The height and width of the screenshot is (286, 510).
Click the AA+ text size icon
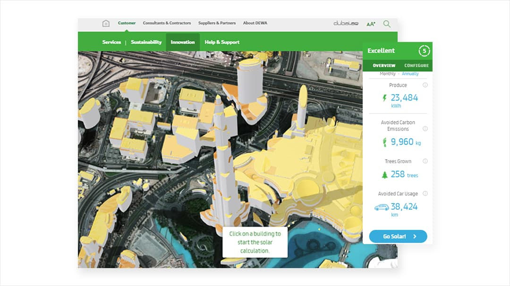click(370, 23)
